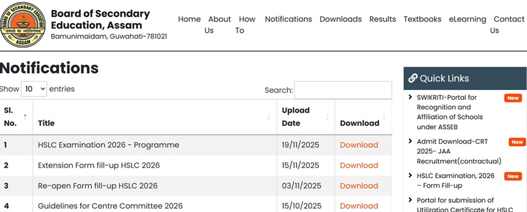The height and width of the screenshot is (212, 527).
Task: Download Re-open Form fill-up HSLC 2026
Action: 359,186
